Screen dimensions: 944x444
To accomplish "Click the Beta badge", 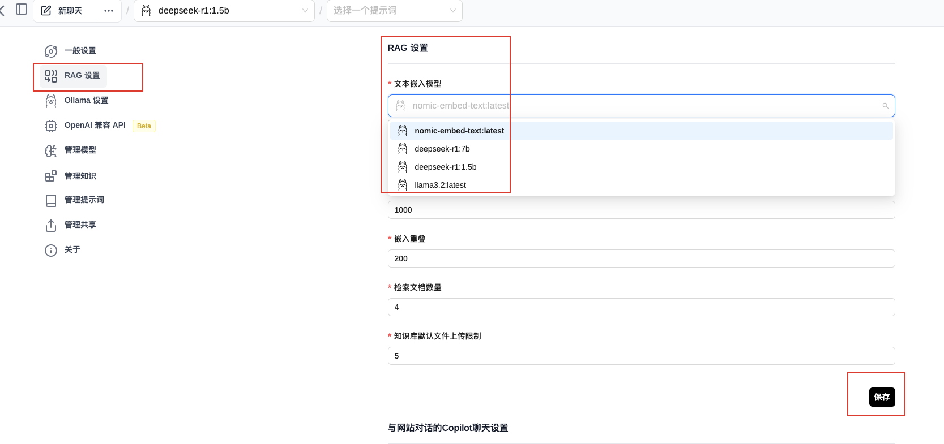I will (x=144, y=126).
